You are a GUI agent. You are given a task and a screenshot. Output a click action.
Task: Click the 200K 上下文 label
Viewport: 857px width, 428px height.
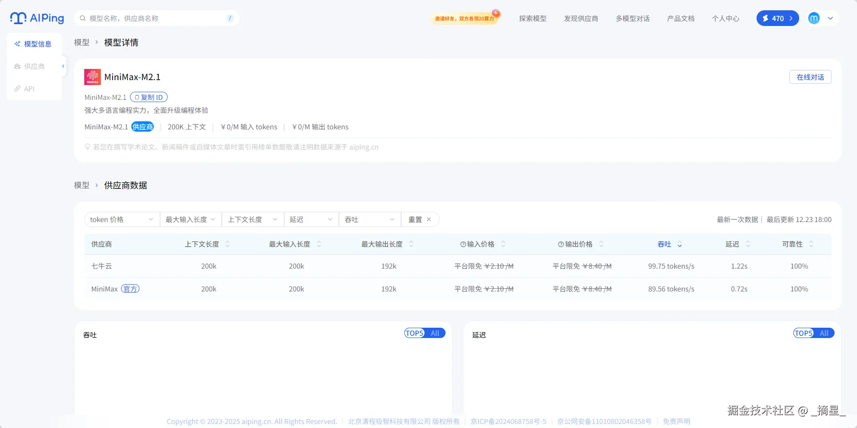click(187, 127)
